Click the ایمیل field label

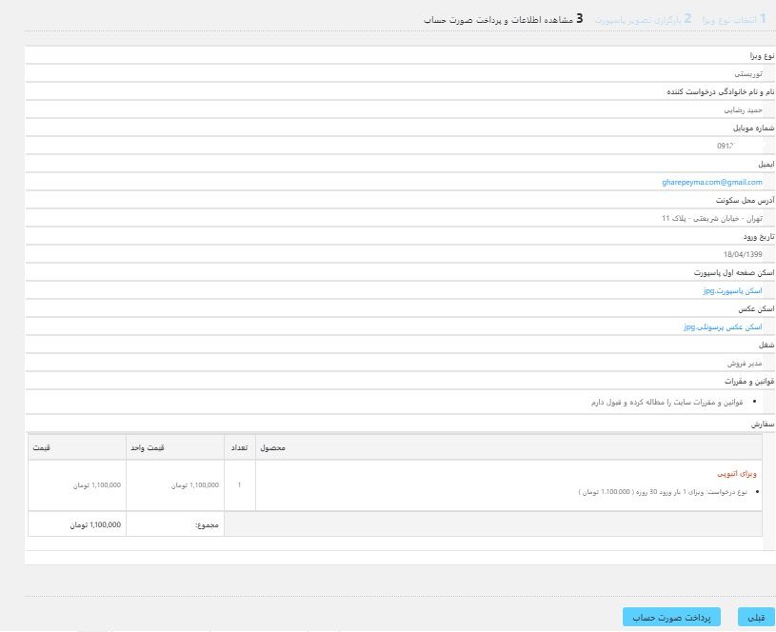pyautogui.click(x=766, y=164)
